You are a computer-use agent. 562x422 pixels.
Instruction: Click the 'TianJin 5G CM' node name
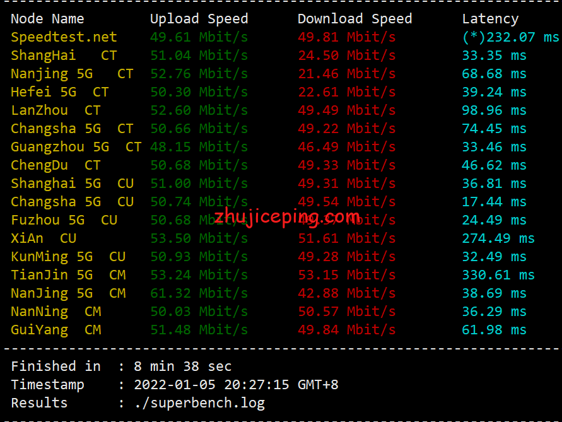tap(68, 274)
